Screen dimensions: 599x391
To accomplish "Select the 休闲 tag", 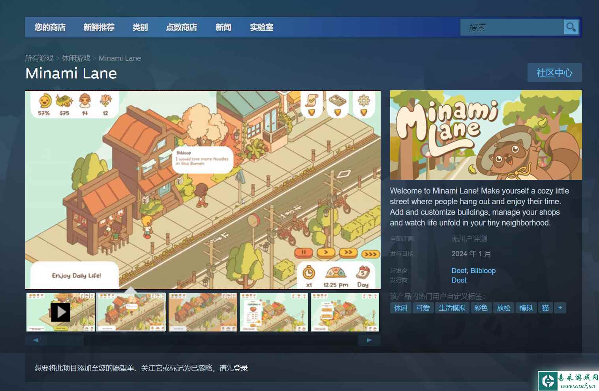I will 400,308.
